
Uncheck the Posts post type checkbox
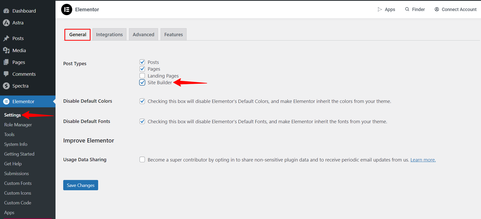[x=142, y=62]
